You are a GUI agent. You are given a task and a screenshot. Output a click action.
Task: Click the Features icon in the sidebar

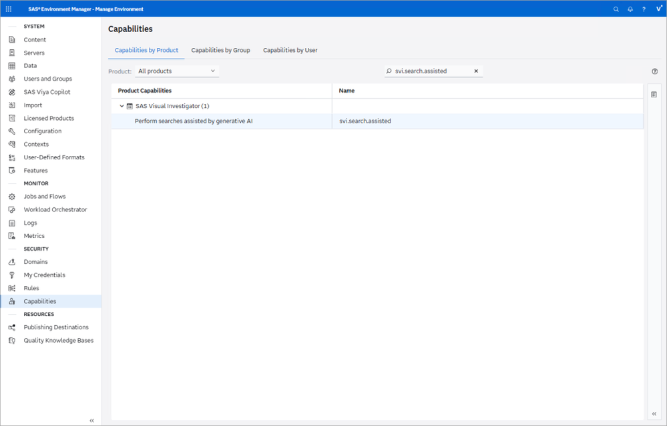click(12, 170)
